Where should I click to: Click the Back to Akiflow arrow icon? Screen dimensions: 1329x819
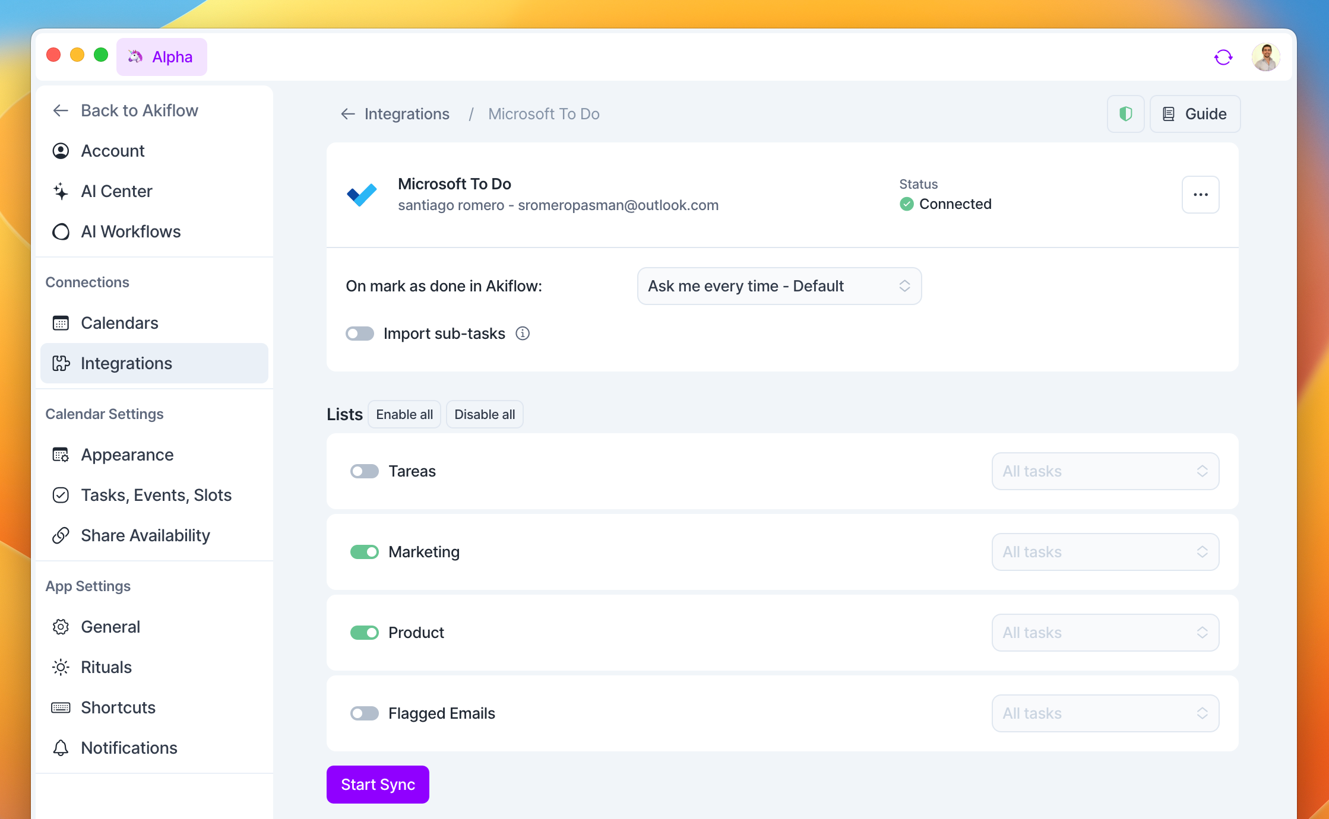point(61,110)
